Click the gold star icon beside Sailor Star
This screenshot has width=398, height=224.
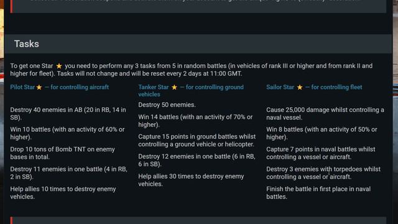coord(300,87)
